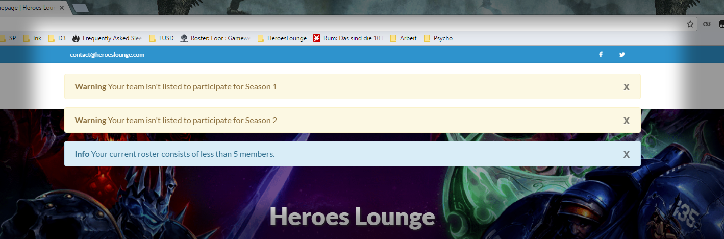Click the contact@heroeslounge.com email link
The width and height of the screenshot is (724, 239).
click(107, 55)
